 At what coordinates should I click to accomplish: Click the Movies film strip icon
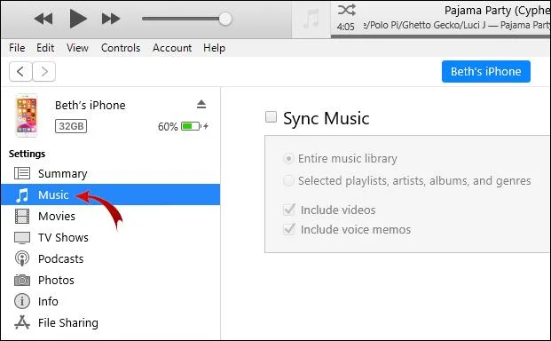[22, 216]
